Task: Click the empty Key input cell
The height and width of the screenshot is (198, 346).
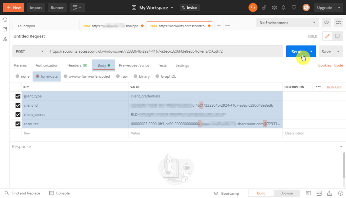Action: pyautogui.click(x=75, y=133)
